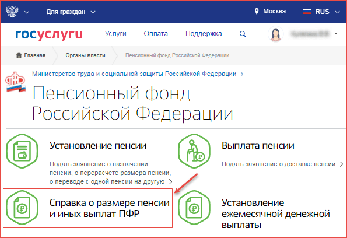The image size is (347, 238).
Task: Open the 'Установление пенсии' heading
Action: click(98, 145)
